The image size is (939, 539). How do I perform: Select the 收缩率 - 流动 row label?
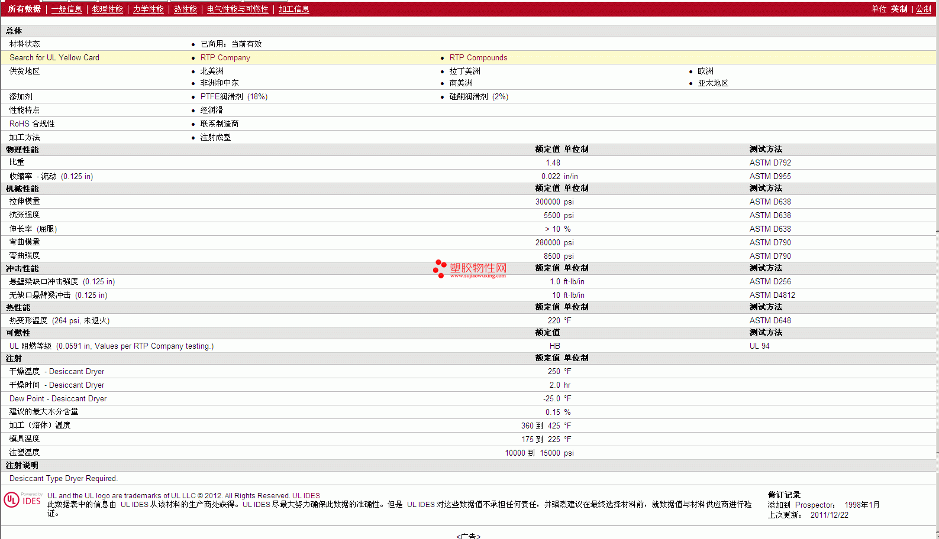[x=51, y=177]
